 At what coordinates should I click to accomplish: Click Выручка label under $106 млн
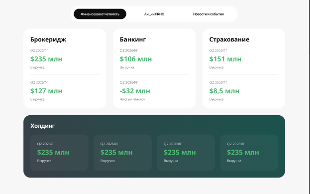127,67
